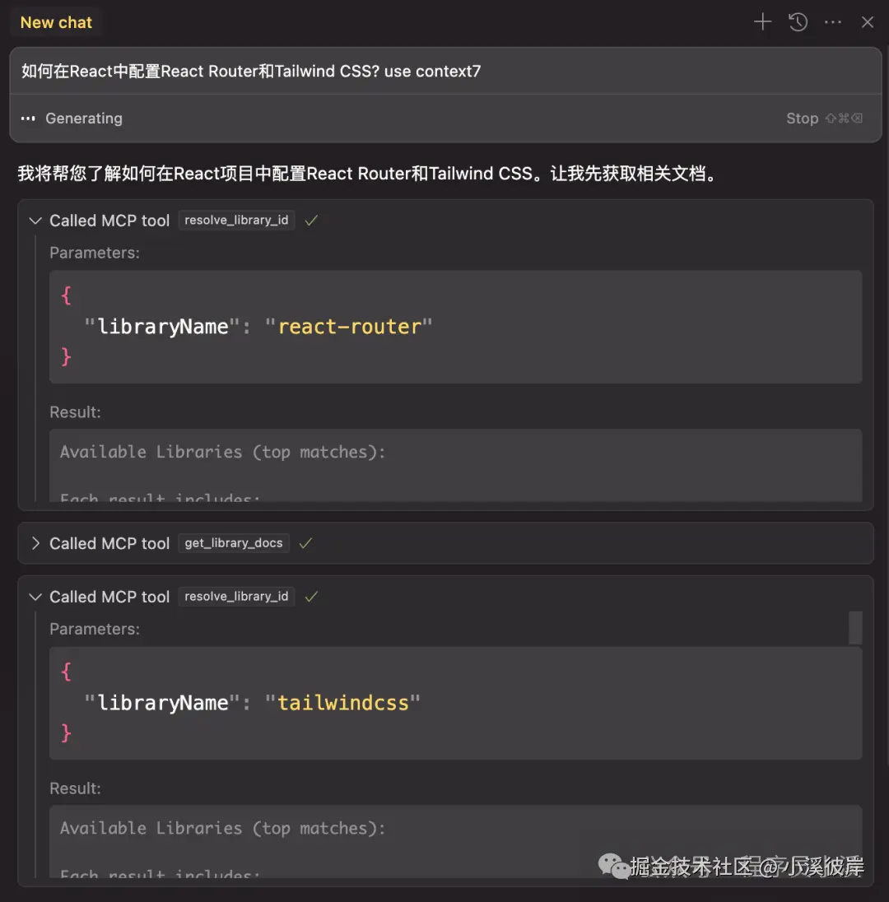Viewport: 889px width, 902px height.
Task: Start a new chat with the plus icon
Action: [x=761, y=22]
